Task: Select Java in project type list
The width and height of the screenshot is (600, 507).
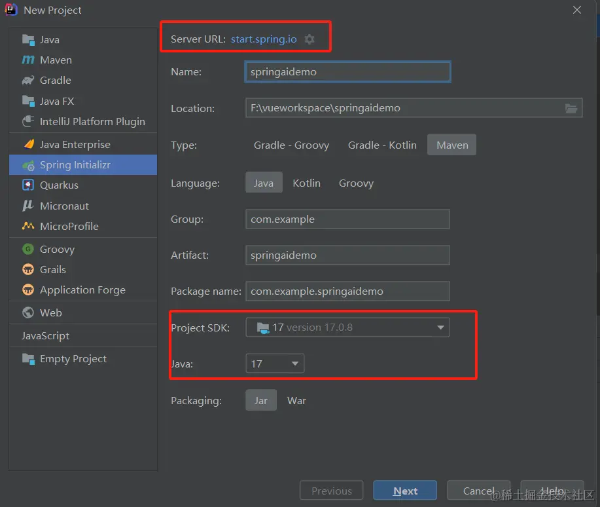Action: 83,40
